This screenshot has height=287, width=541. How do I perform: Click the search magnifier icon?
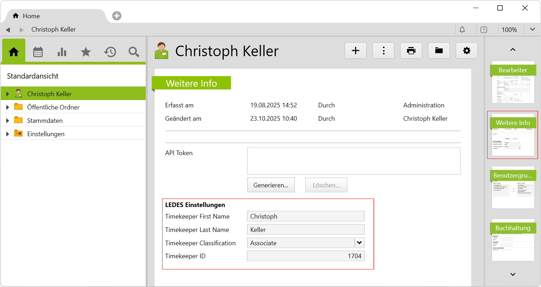134,52
